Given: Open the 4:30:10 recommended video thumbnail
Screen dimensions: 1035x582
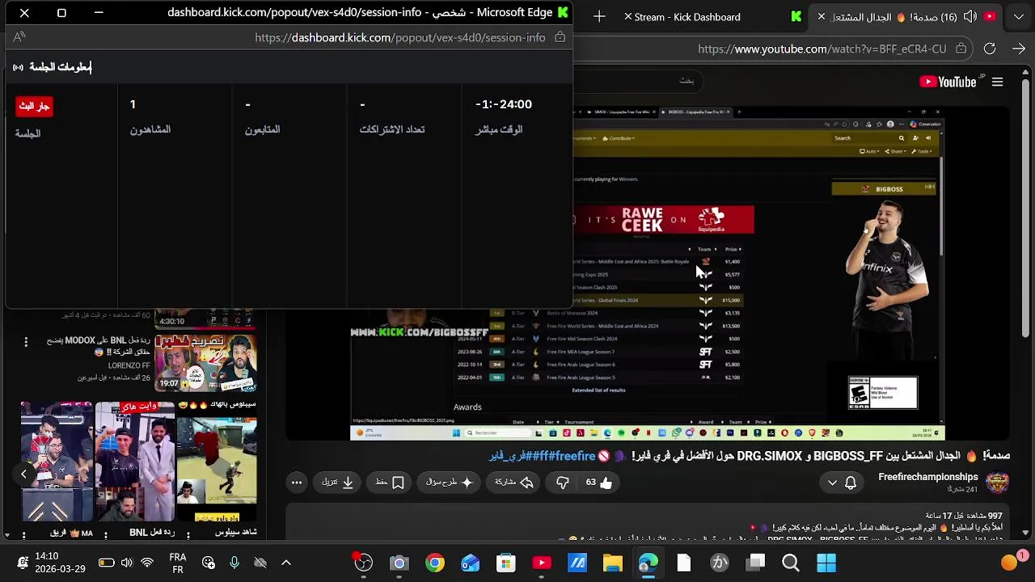Looking at the screenshot, I should [x=205, y=318].
